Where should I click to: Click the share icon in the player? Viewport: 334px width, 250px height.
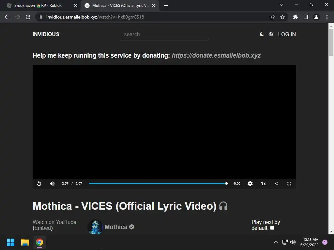(276, 184)
